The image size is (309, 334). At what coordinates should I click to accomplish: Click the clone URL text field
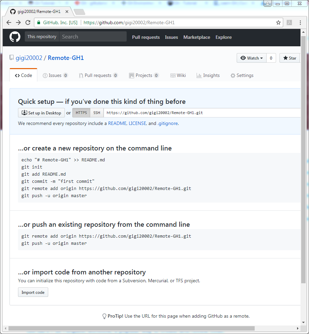point(202,113)
